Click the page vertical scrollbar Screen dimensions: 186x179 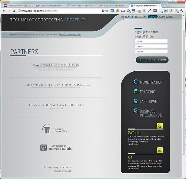[183, 92]
